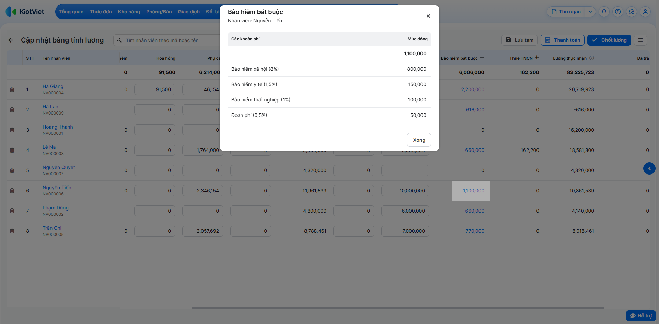Image resolution: width=659 pixels, height=324 pixels.
Task: Click the Mức đóng column header
Action: tap(417, 39)
